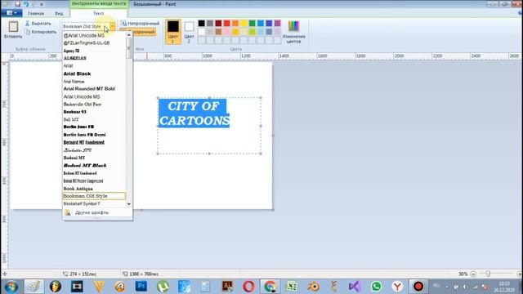
Task: Click the Opera taskbar icon
Action: tap(248, 287)
